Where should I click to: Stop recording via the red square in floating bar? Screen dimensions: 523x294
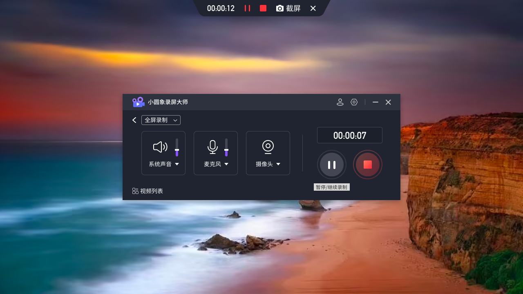(263, 8)
